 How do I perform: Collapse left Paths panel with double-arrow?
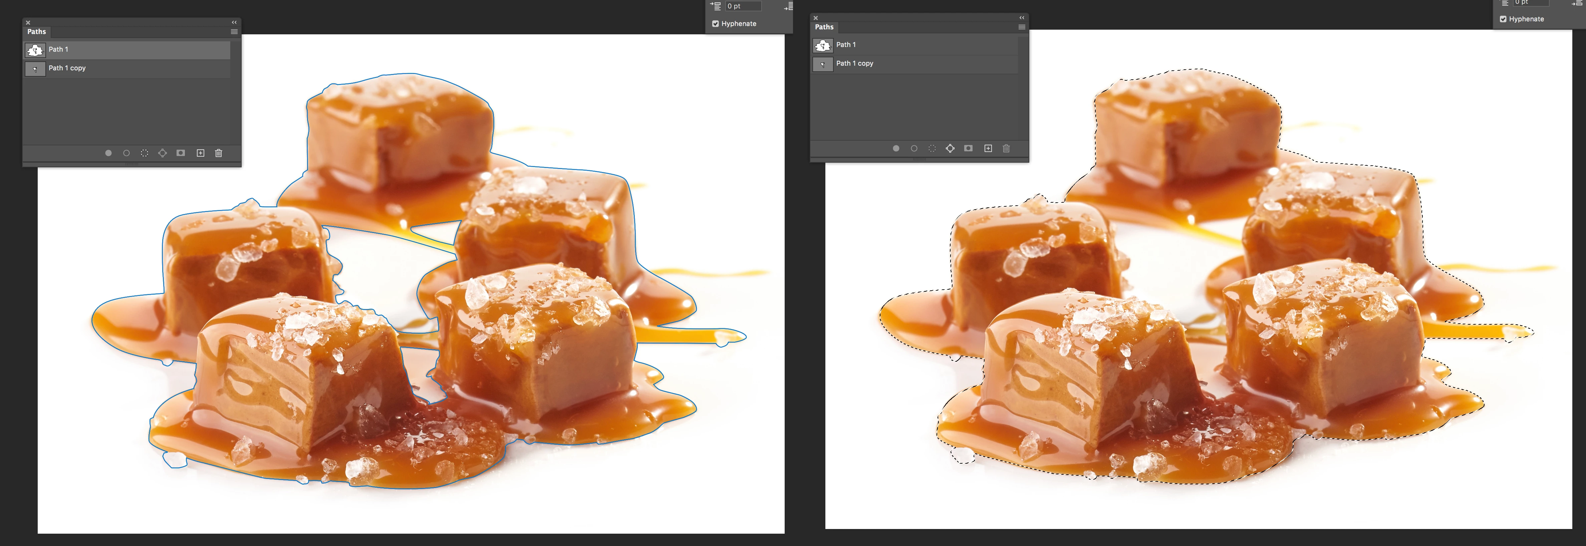point(234,22)
